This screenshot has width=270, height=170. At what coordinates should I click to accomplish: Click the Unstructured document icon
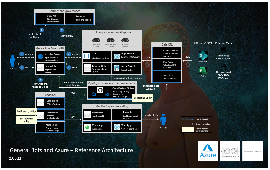224,67
